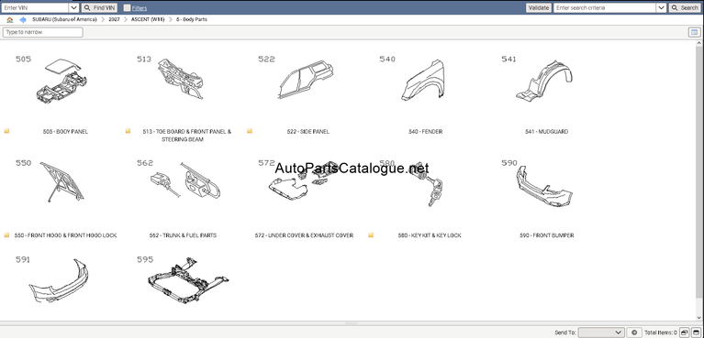Go to SUBARU (Subaru of America) breadcrumb
Image resolution: width=704 pixels, height=338 pixels.
pos(64,20)
